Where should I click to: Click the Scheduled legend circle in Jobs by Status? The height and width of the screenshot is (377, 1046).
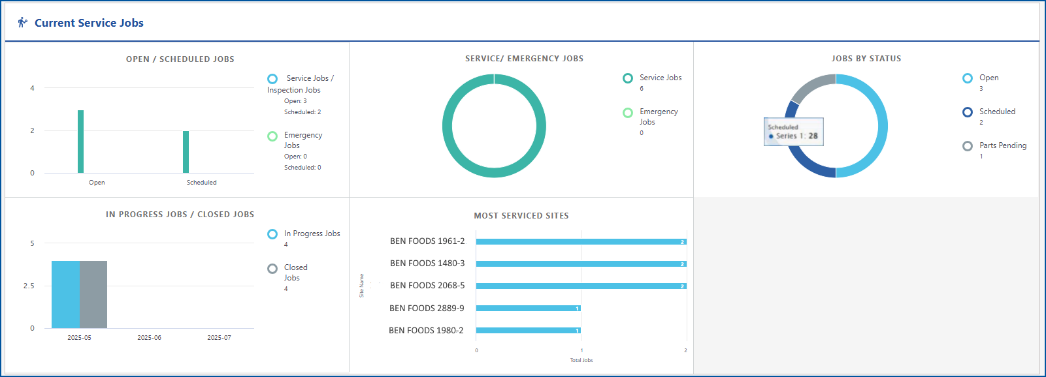tap(968, 112)
